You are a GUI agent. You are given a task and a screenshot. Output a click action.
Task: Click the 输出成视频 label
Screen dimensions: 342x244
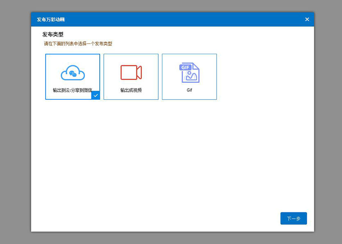pyautogui.click(x=131, y=90)
